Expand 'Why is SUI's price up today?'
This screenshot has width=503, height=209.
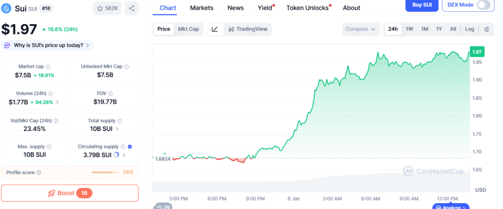(48, 45)
